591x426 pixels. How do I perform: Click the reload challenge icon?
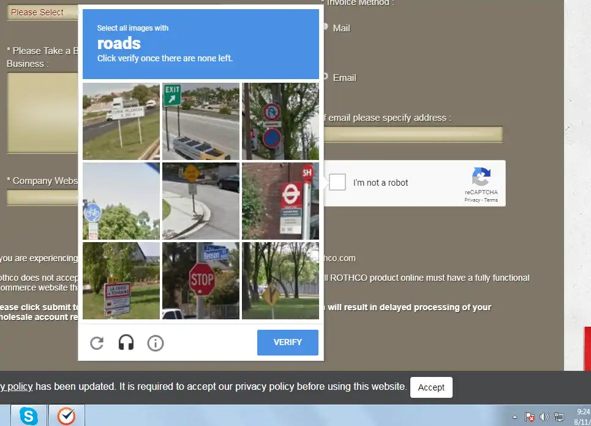pos(97,343)
